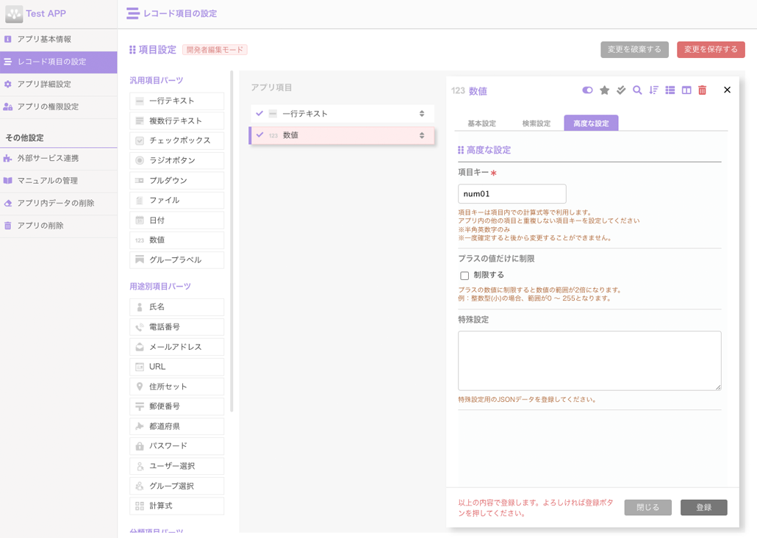Click 変更を破棄する button

[x=634, y=49]
